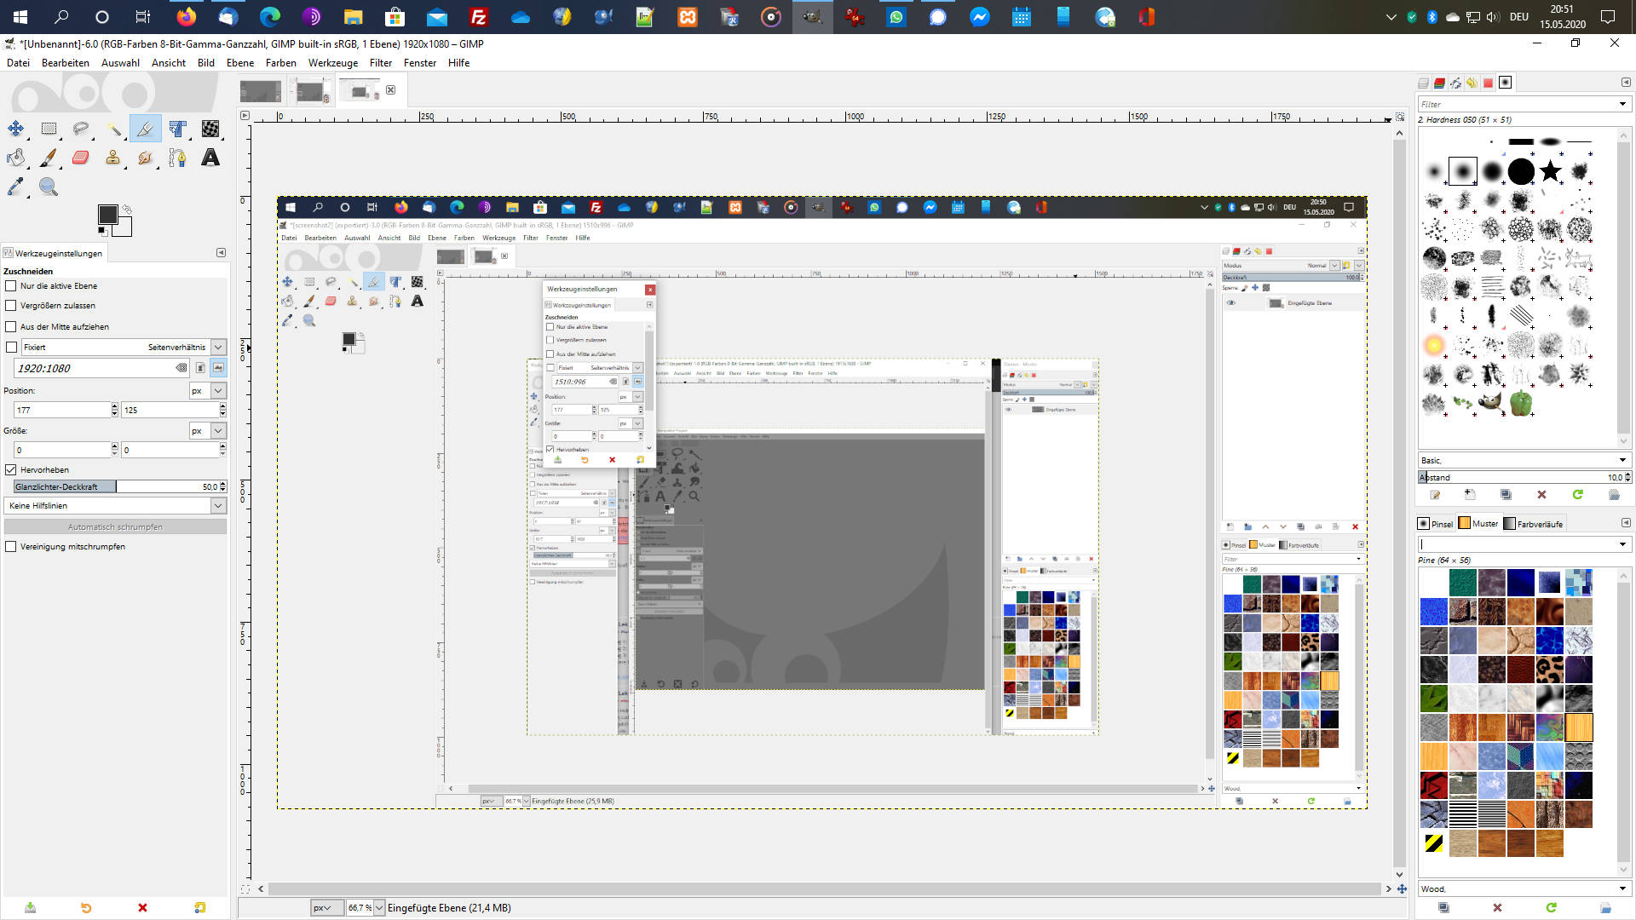Expand the 'Seitenverhältnis' fixed dropdown

(218, 348)
